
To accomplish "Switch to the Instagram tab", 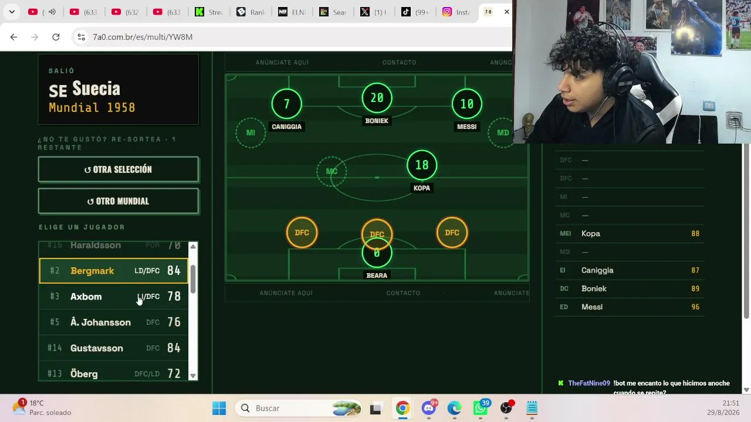I will pos(456,12).
